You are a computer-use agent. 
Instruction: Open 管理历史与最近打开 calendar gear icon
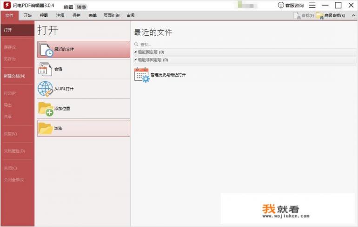click(x=141, y=75)
